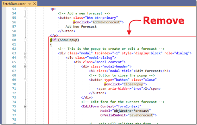Viewport: 197px width, 125px height.
Task: Click the SaveForecast submit handler
Action: pos(141,115)
